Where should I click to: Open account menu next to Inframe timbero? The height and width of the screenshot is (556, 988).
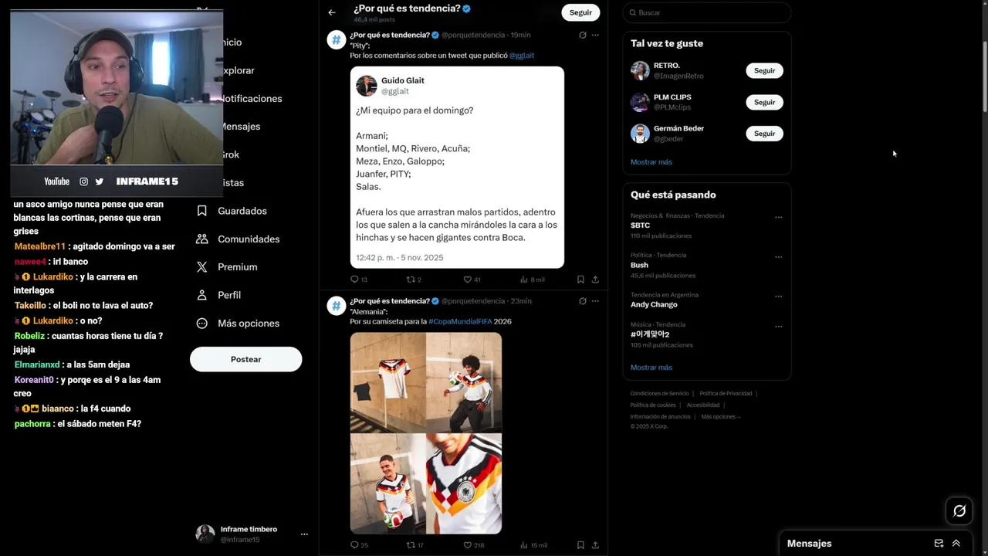click(x=304, y=534)
